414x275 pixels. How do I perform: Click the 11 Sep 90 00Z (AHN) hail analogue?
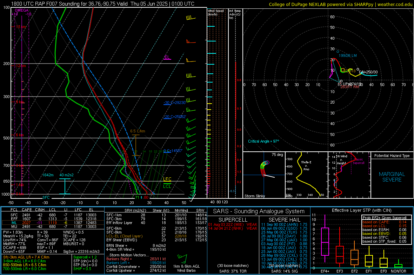pyautogui.click(x=284, y=224)
